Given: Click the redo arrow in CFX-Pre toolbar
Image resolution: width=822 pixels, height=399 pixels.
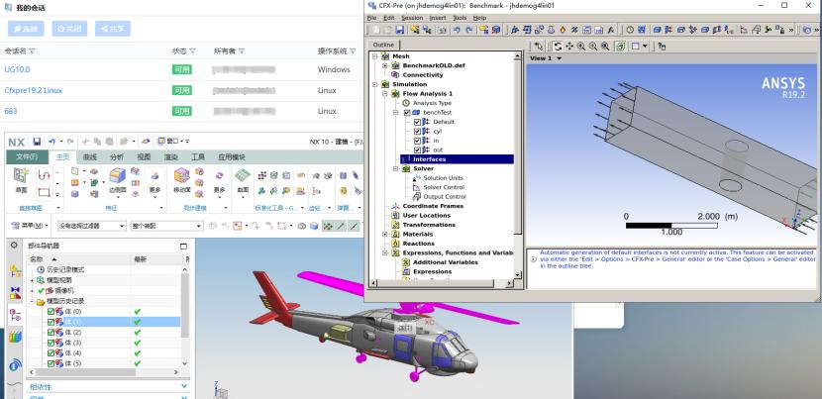Looking at the screenshot, I should (469, 30).
